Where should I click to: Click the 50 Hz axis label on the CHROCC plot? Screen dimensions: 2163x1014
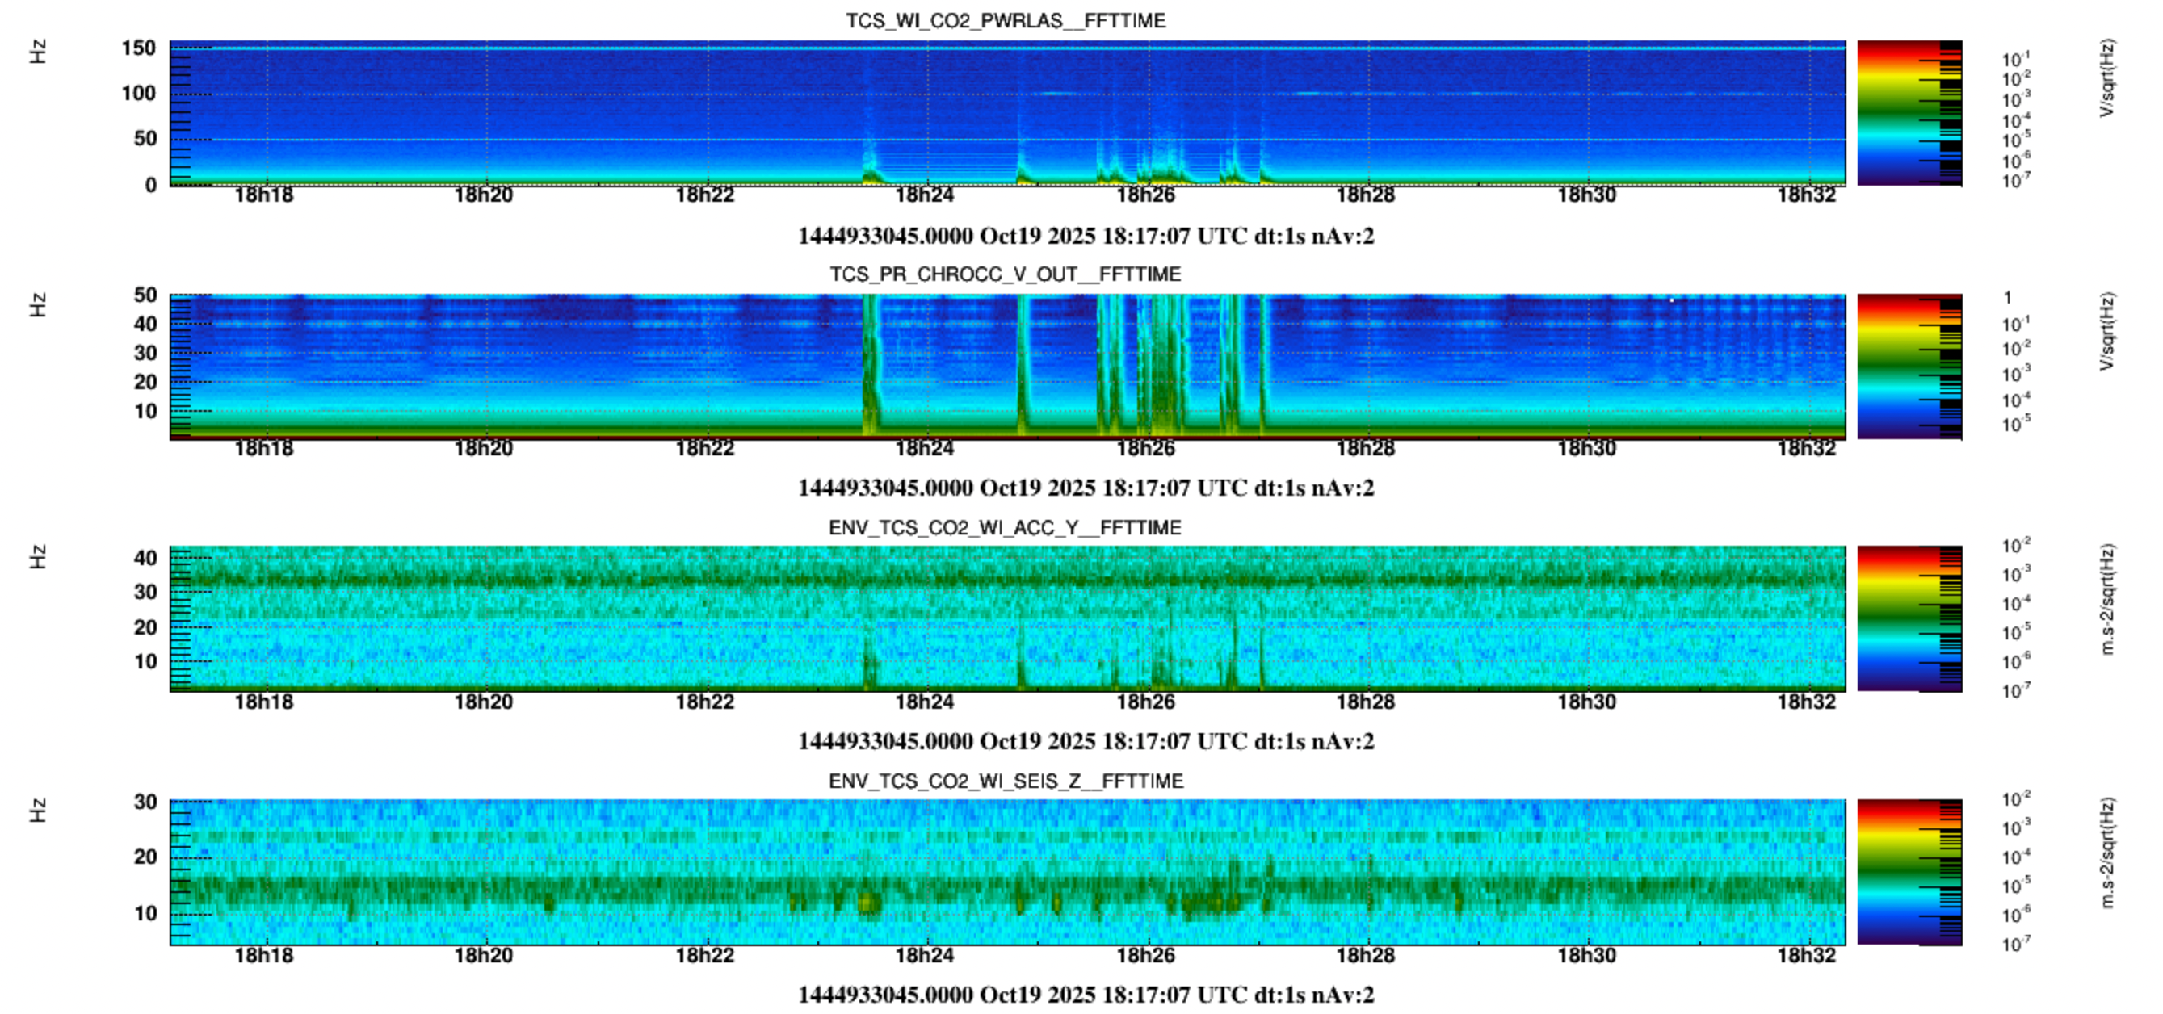coord(145,295)
